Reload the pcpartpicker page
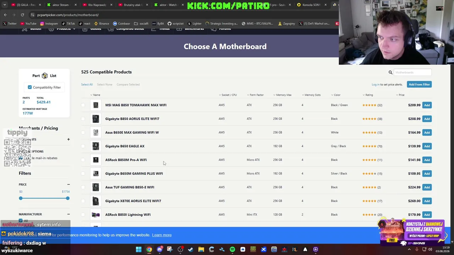 [x=22, y=15]
